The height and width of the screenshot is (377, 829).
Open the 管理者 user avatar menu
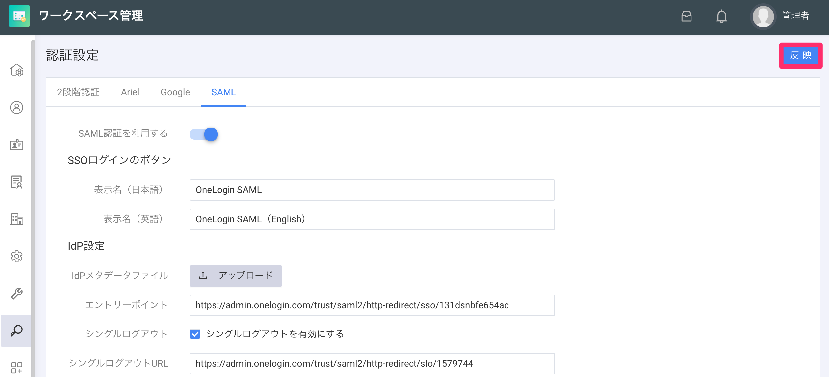(x=763, y=16)
